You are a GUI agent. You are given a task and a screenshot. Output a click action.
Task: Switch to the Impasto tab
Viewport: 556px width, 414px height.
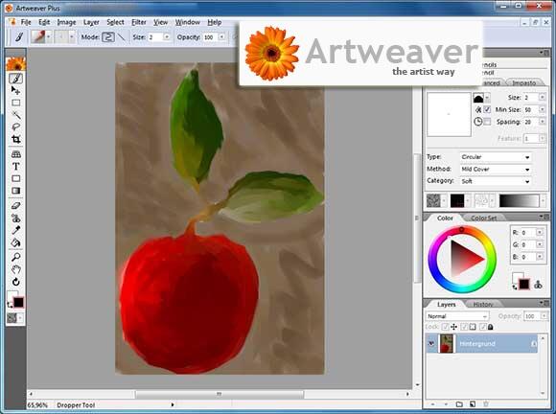click(x=523, y=82)
